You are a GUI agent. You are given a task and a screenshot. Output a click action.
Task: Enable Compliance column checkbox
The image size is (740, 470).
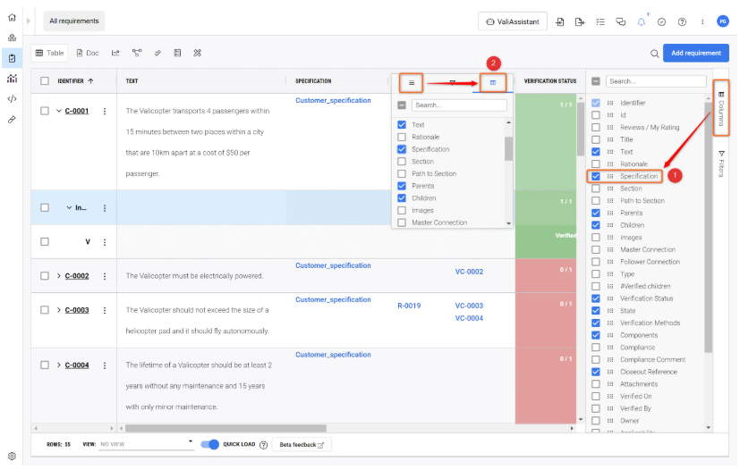click(x=596, y=348)
